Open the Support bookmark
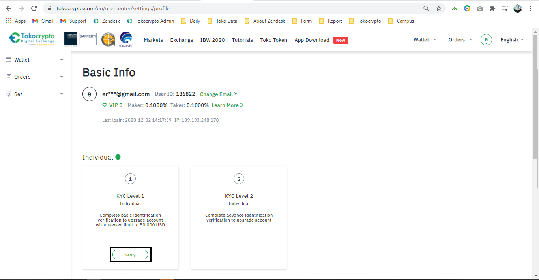This screenshot has height=280, width=539. 73,21
